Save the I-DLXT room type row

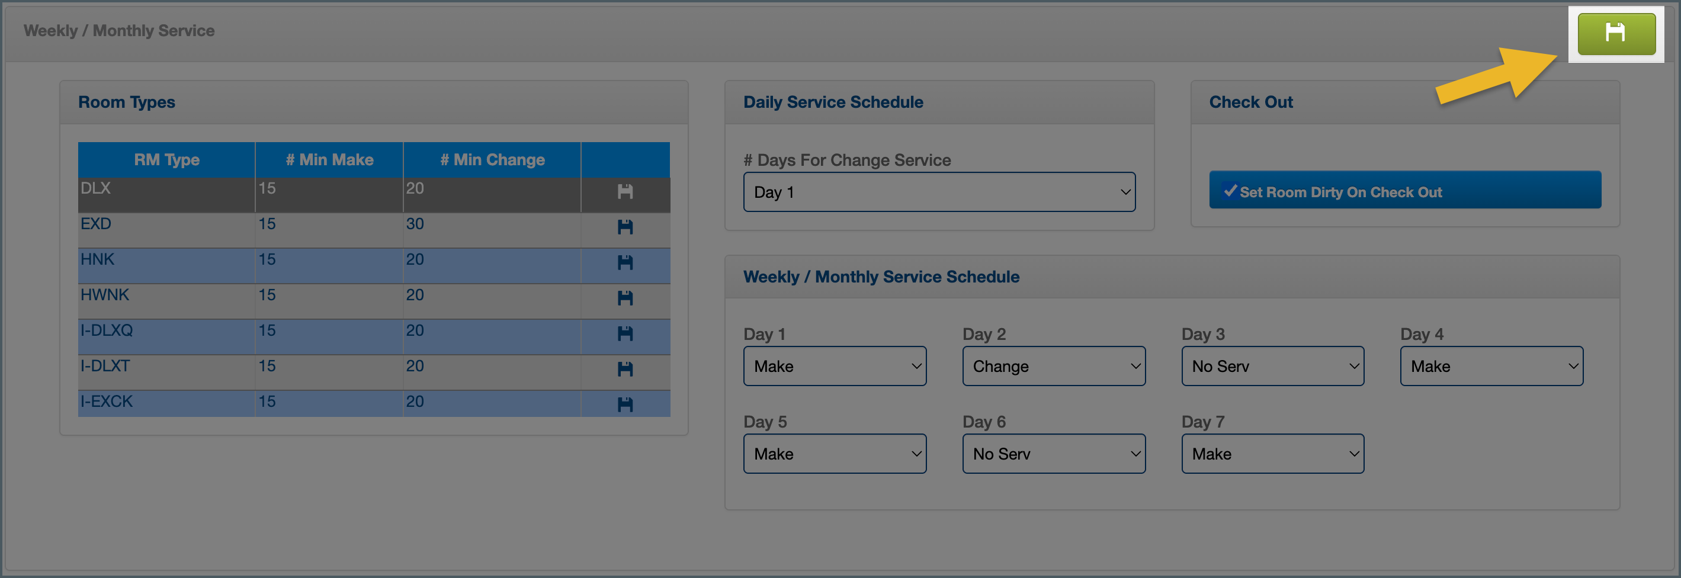(624, 369)
